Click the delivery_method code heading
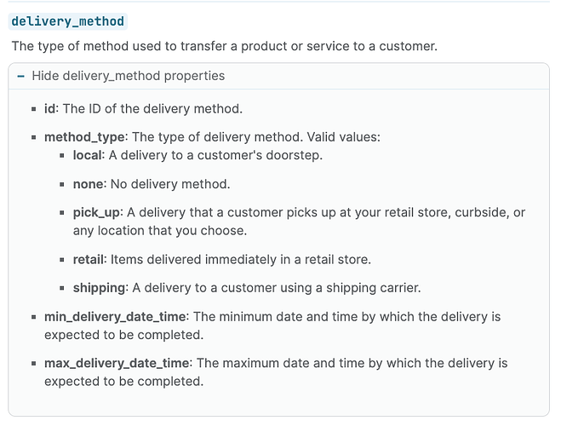561x426 pixels. point(67,21)
